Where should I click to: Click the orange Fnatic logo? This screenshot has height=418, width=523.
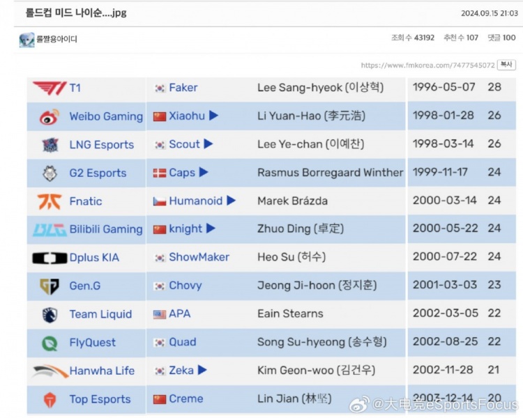tap(50, 201)
